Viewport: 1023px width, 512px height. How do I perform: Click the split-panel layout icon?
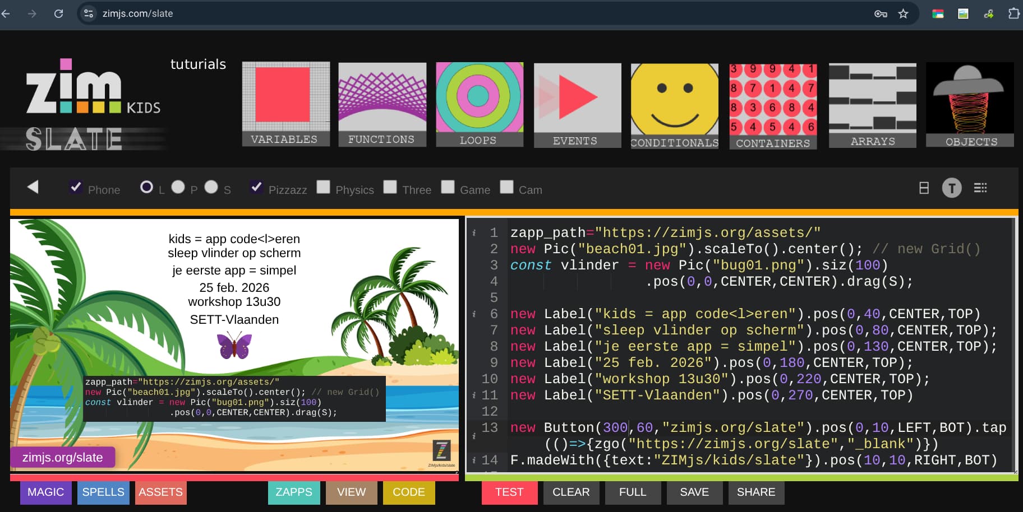pyautogui.click(x=924, y=188)
